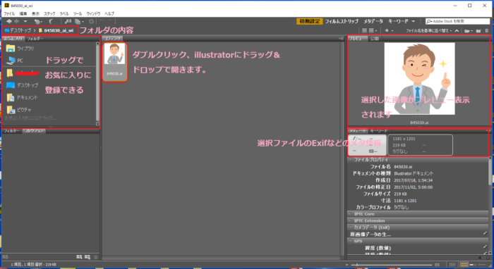Select PC in the favorites list

[15, 61]
